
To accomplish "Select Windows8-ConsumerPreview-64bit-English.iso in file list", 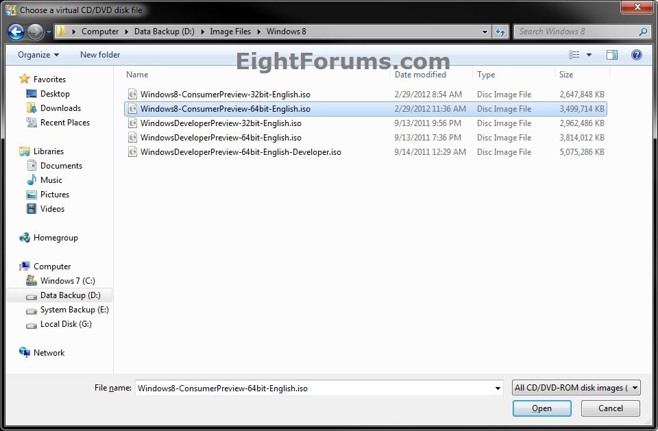I will [365, 109].
